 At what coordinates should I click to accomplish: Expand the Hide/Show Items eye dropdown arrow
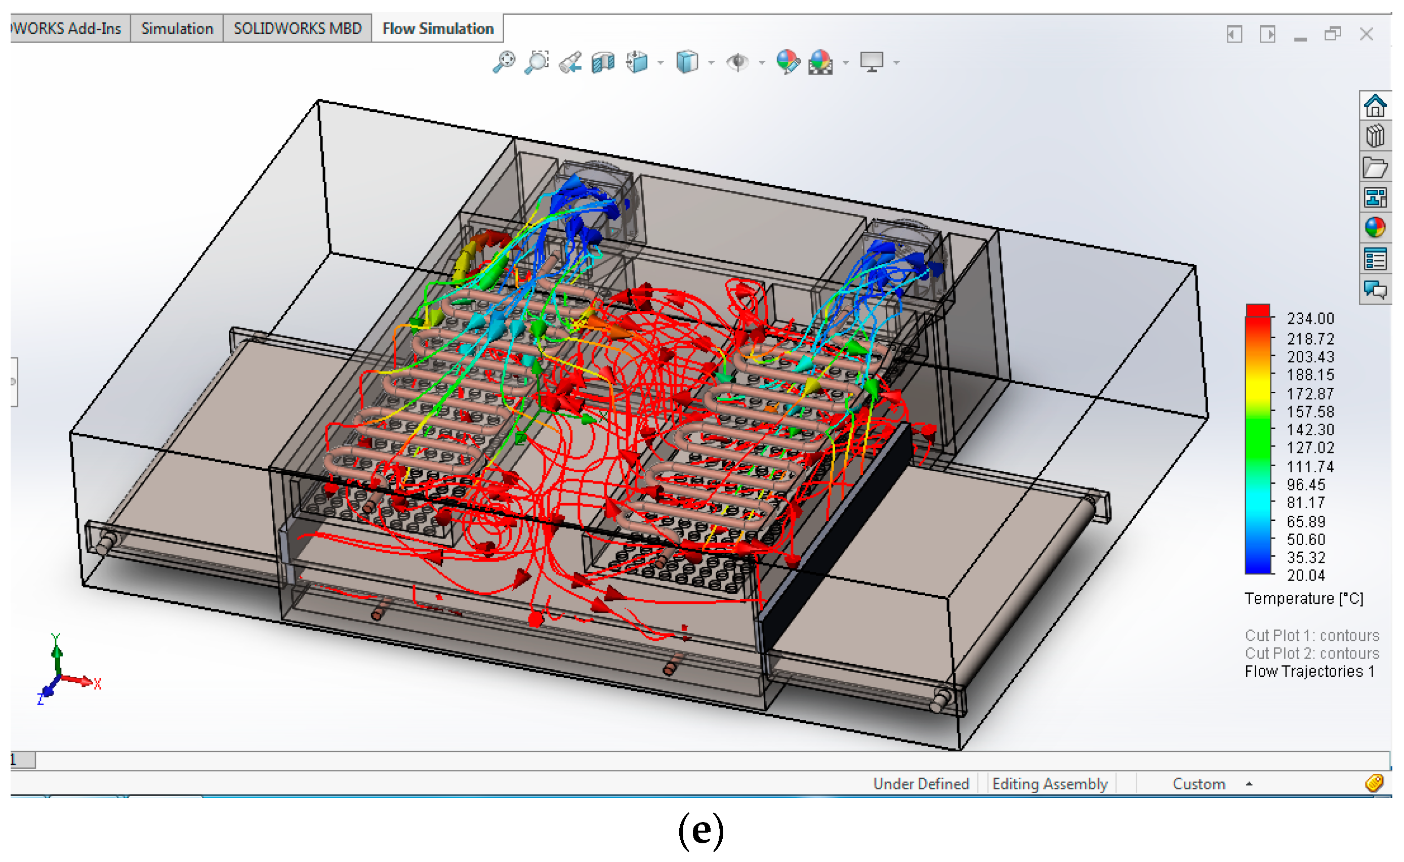762,63
